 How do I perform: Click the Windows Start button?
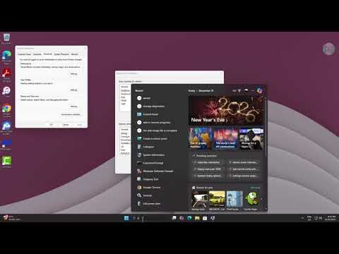click(126, 218)
